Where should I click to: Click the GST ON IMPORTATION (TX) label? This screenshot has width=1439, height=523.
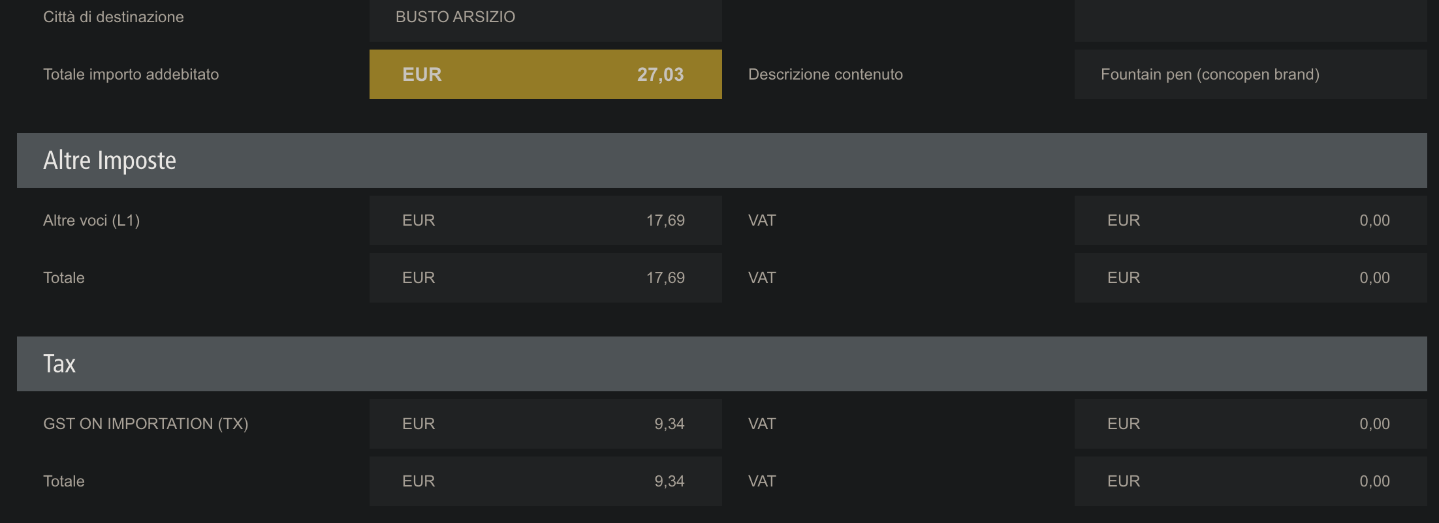click(x=146, y=424)
